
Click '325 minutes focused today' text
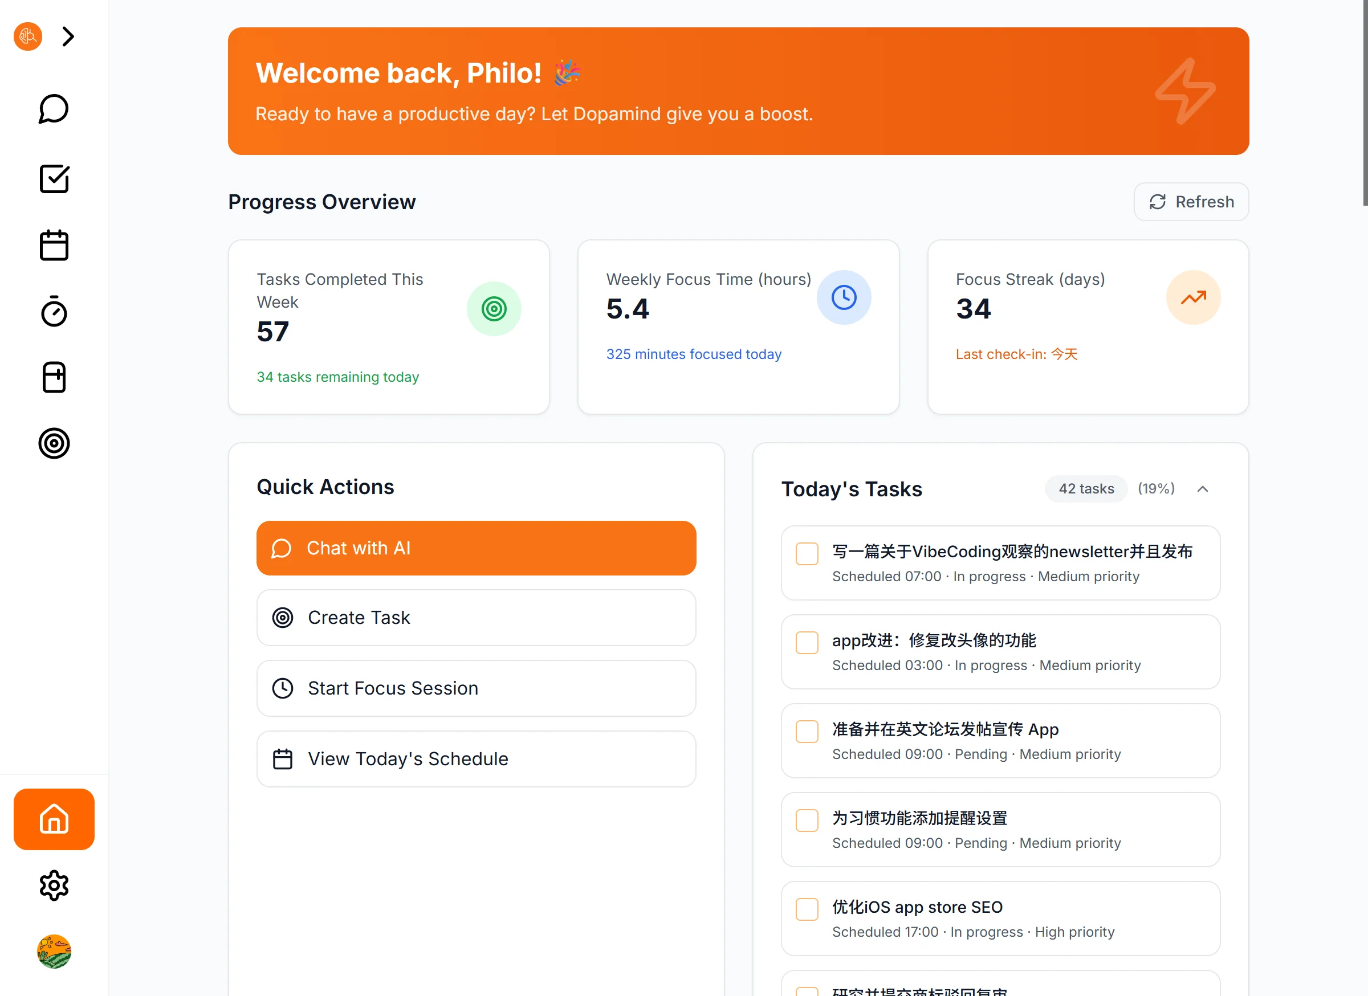[x=694, y=354]
